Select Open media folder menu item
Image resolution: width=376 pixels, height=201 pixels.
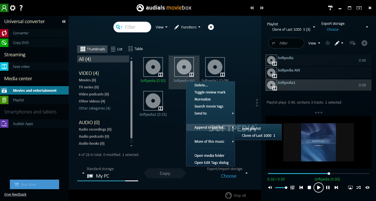(210, 155)
